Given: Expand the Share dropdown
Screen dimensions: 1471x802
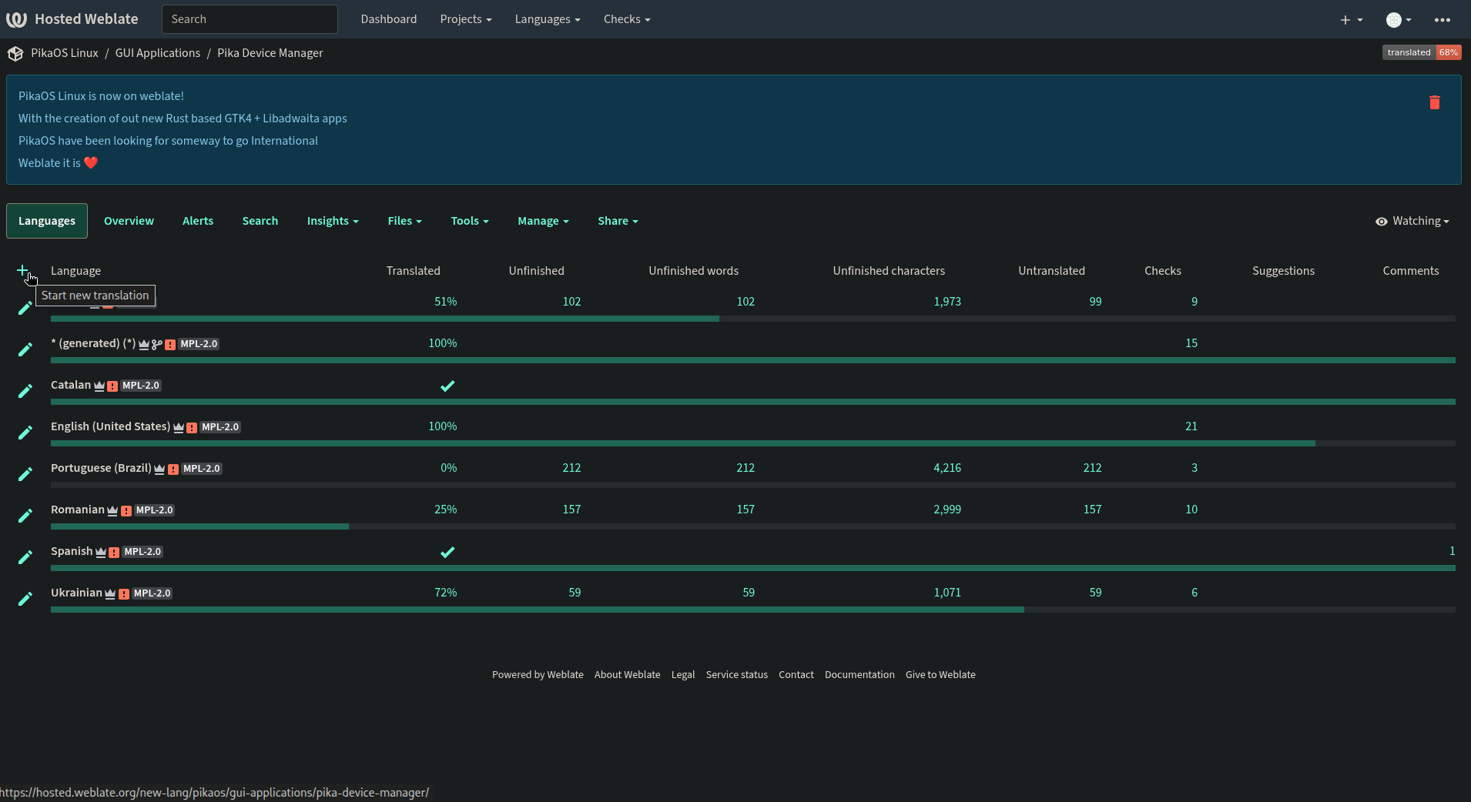Looking at the screenshot, I should tap(618, 221).
